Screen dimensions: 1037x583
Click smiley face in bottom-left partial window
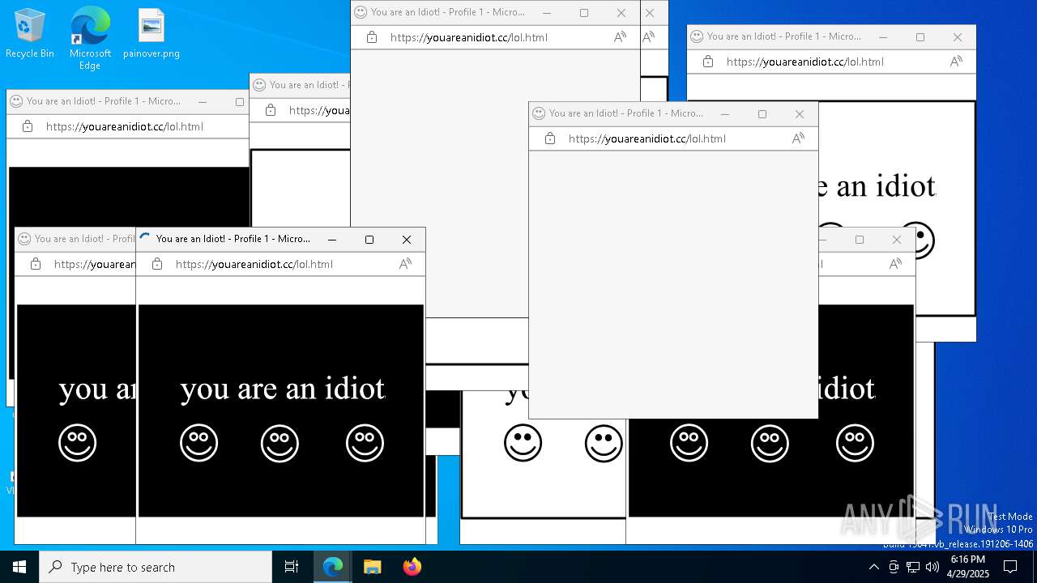pyautogui.click(x=77, y=443)
